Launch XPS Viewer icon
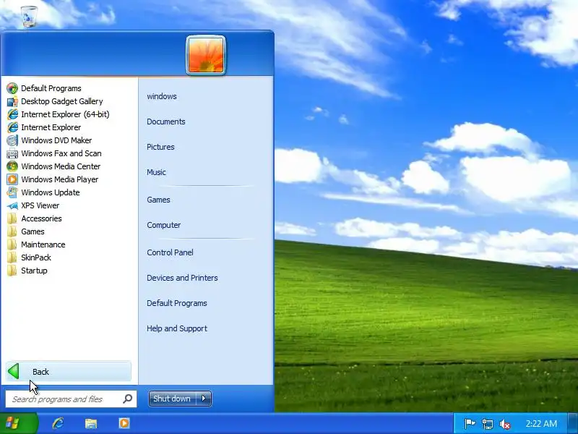 12,205
